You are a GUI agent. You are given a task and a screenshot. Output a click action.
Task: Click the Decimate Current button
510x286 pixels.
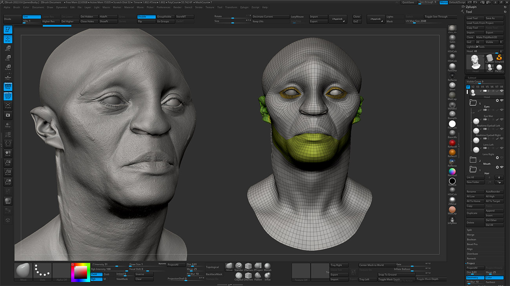click(271, 17)
